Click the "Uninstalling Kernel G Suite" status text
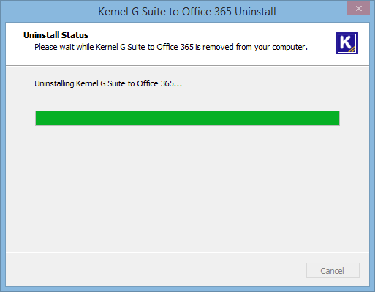The height and width of the screenshot is (292, 375). [x=108, y=83]
